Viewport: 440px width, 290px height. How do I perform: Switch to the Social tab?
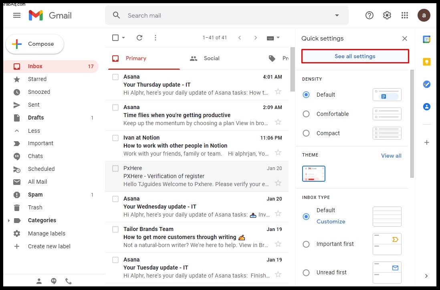(x=204, y=59)
